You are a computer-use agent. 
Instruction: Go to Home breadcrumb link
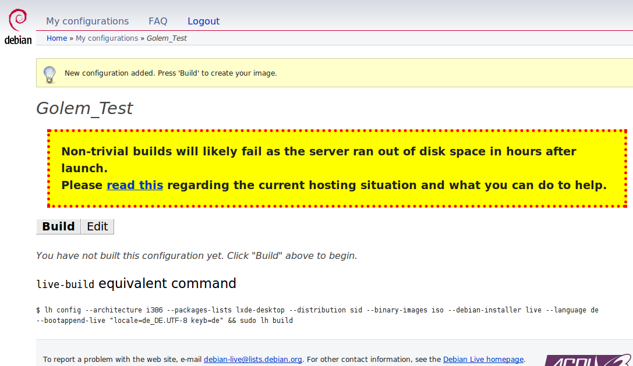coord(57,38)
